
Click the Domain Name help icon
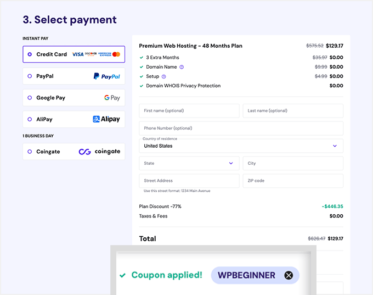pos(182,67)
